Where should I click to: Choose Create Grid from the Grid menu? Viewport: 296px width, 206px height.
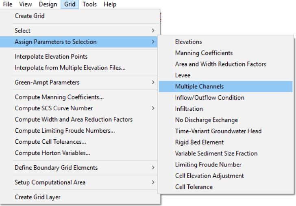[30, 16]
